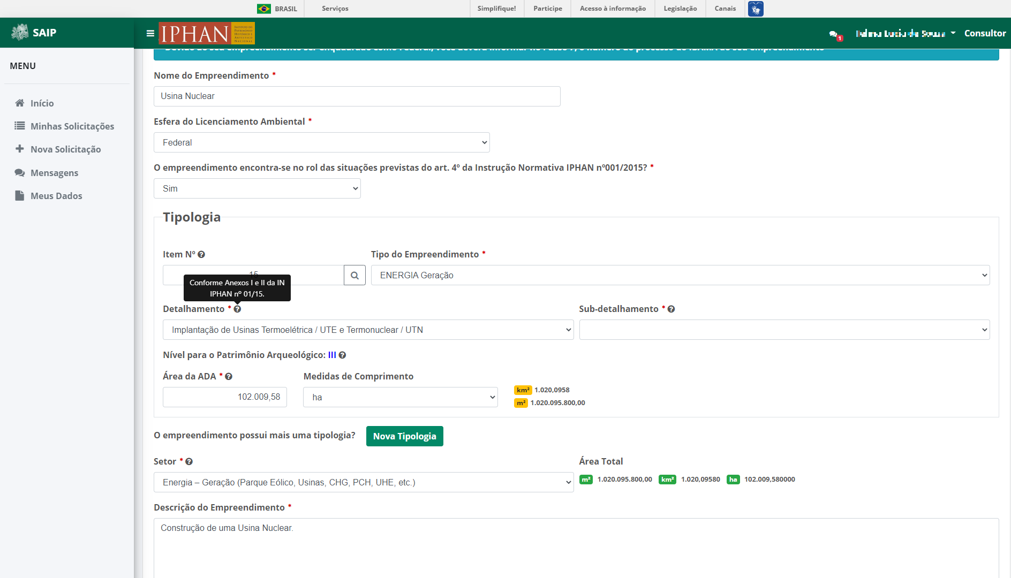Click the search magnifier beside Item Nº
The width and height of the screenshot is (1011, 578).
coord(354,275)
